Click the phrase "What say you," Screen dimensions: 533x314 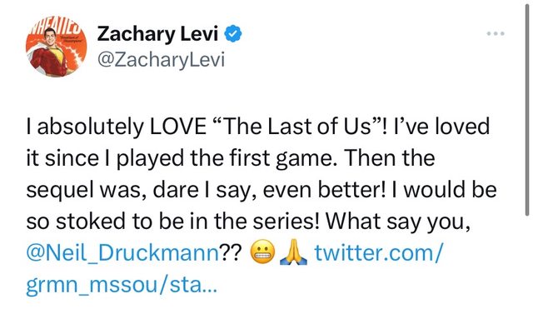pos(398,222)
